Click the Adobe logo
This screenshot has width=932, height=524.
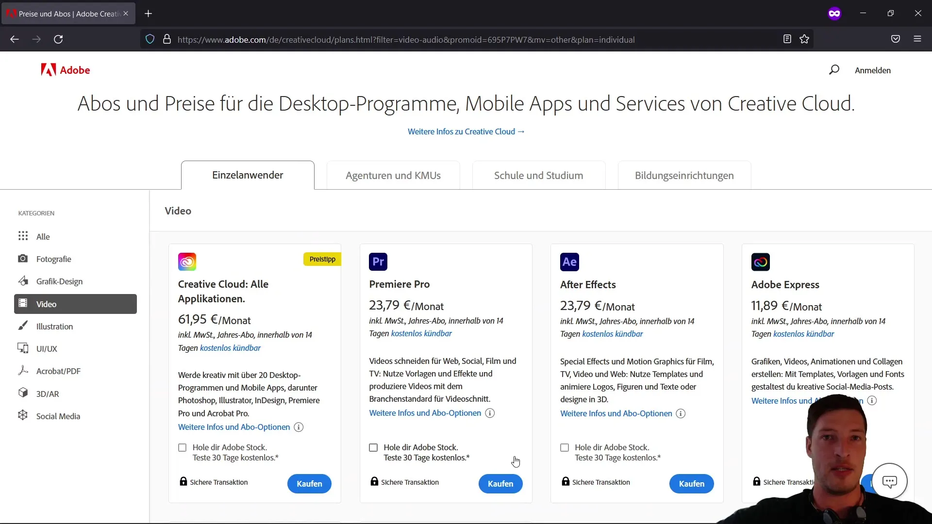pyautogui.click(x=66, y=70)
